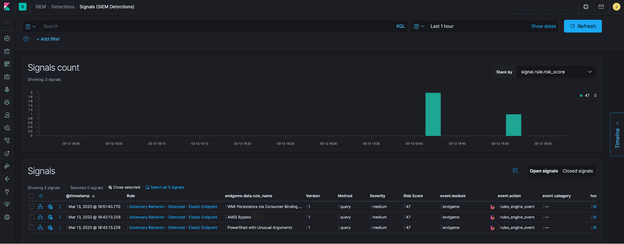
Task: Tick the checkbox for PowerShell with Unusual Arguments row
Action: click(31, 228)
